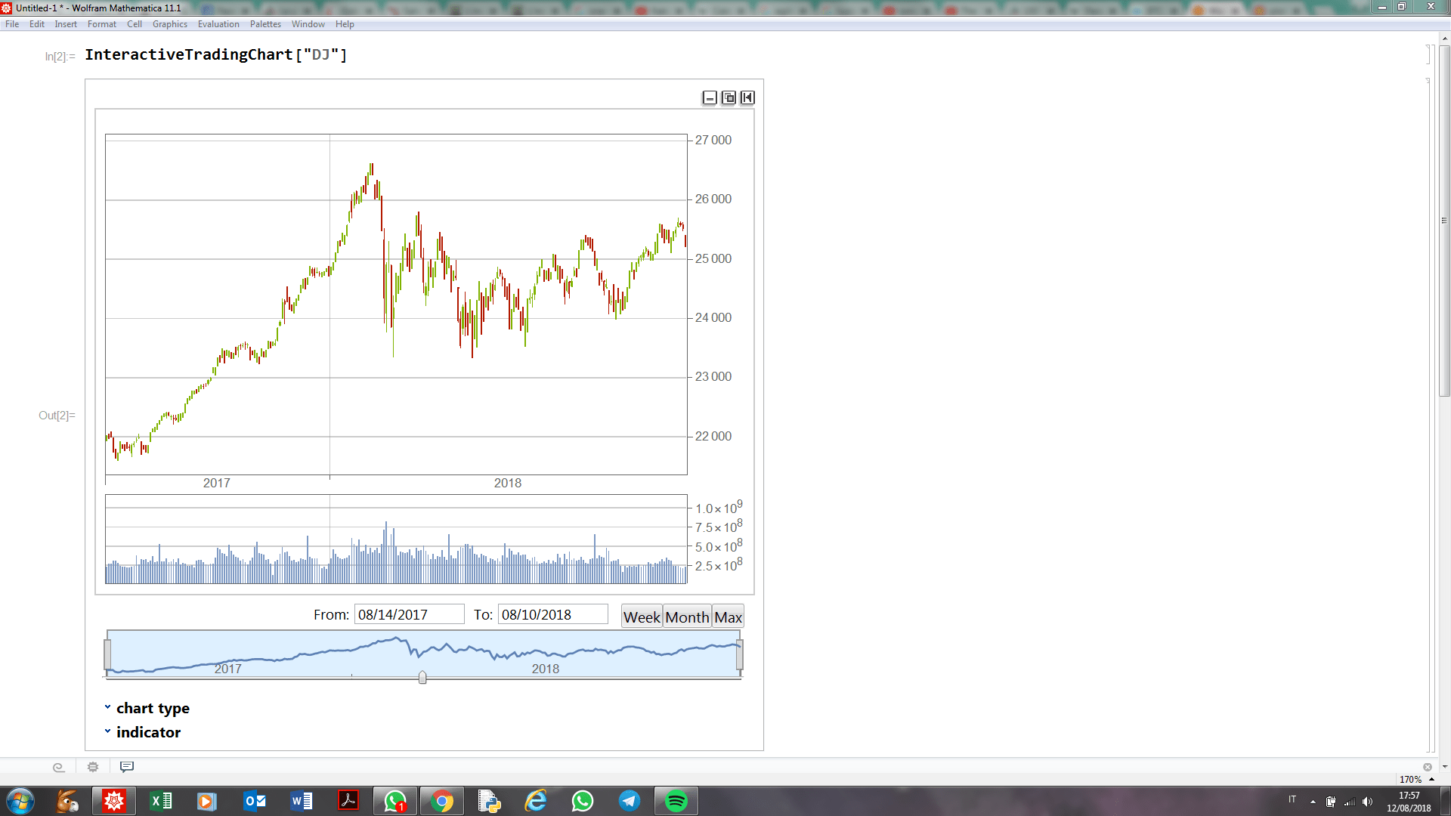Click the InteractiveTradingChart input cell

click(x=216, y=55)
